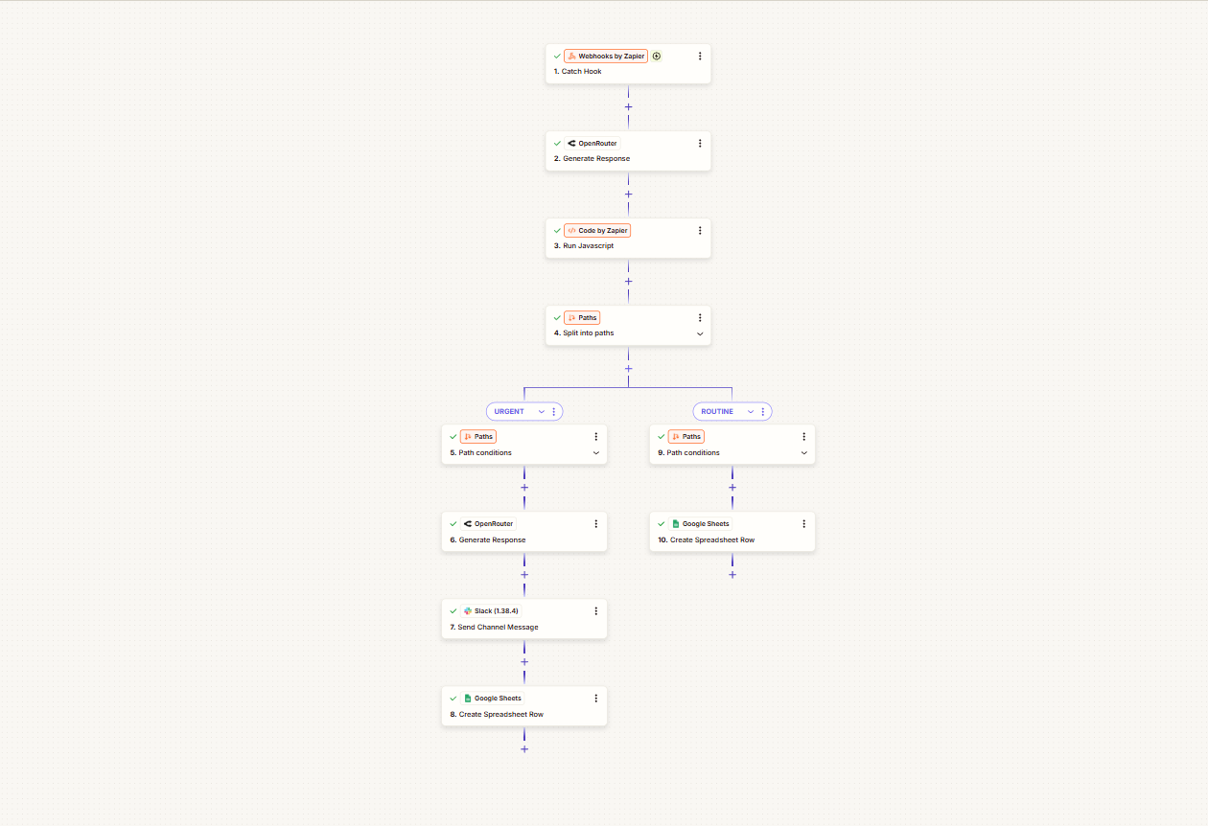Click the add trigger icon beside Webhooks by Zapier

[657, 56]
